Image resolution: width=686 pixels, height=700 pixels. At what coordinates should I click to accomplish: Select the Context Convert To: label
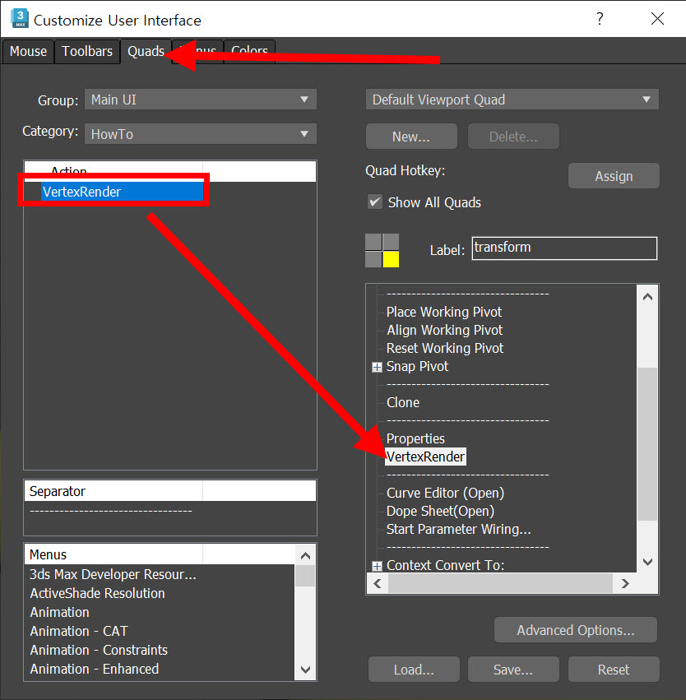point(445,565)
